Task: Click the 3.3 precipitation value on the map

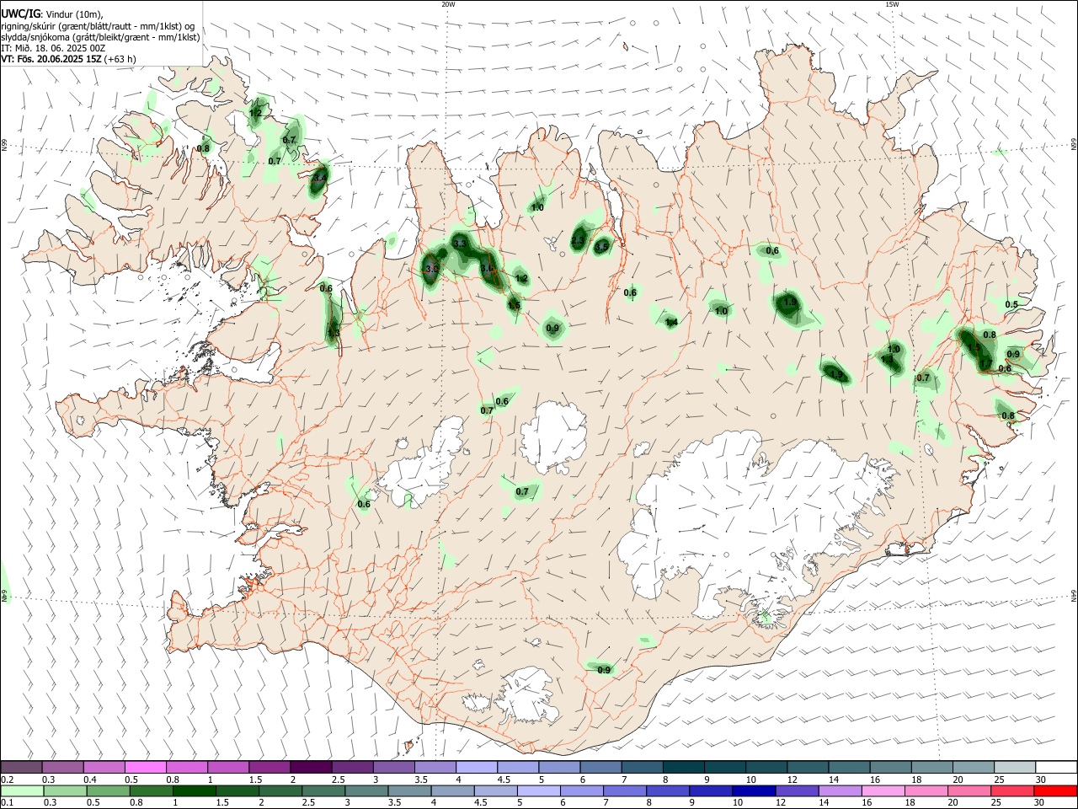Action: tap(460, 244)
